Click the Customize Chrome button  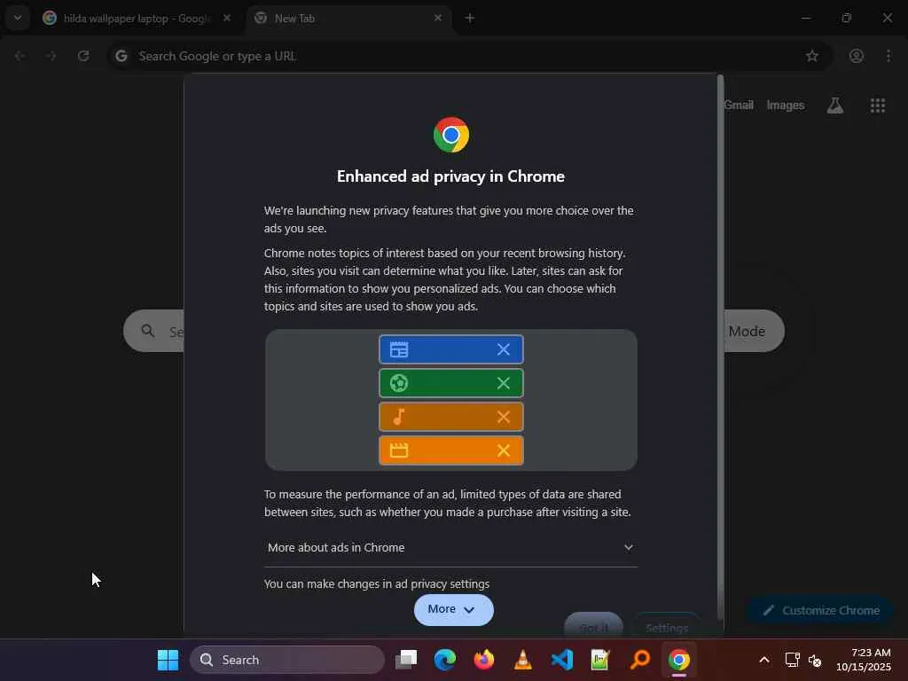click(821, 610)
